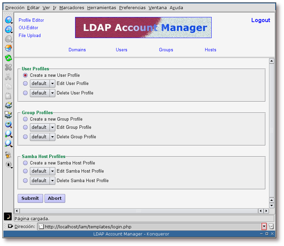Image resolution: width=284 pixels, height=246 pixels.
Task: Click the Print icon in the toolbar
Action: coord(8,105)
